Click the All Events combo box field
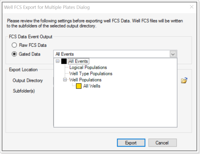This screenshot has width=200, height=154. tap(111, 54)
